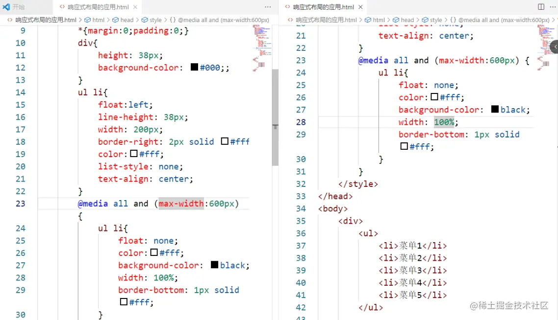Click @media item in left breadcrumb

click(x=224, y=20)
